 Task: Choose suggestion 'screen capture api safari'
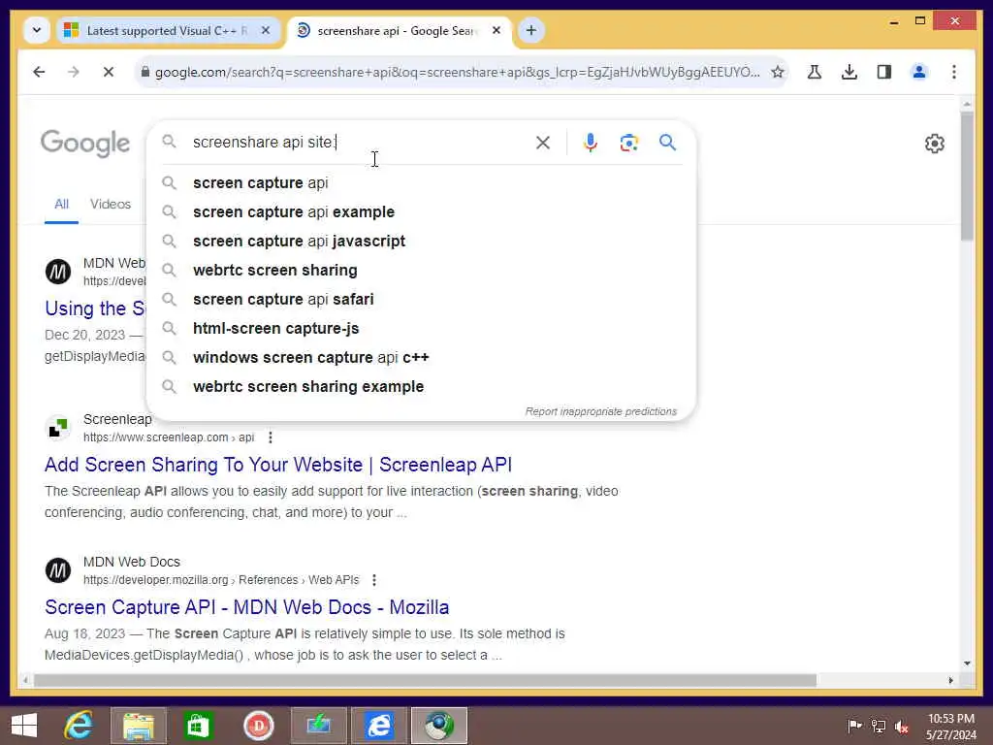coord(421,300)
